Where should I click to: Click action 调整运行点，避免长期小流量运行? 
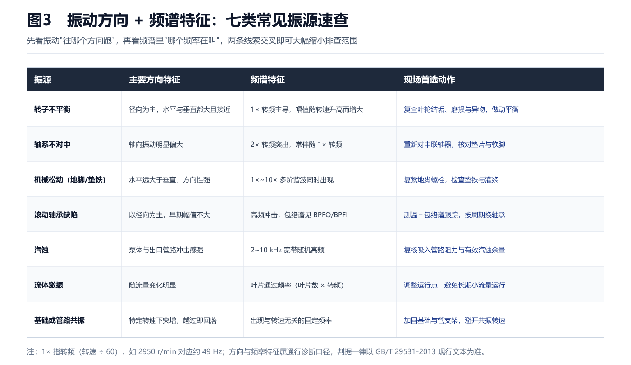tap(454, 285)
